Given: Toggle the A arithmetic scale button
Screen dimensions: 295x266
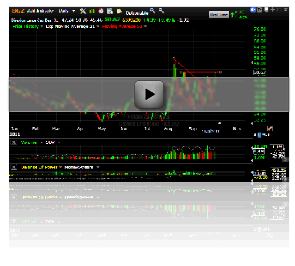Looking at the screenshot, I should pos(254,134).
